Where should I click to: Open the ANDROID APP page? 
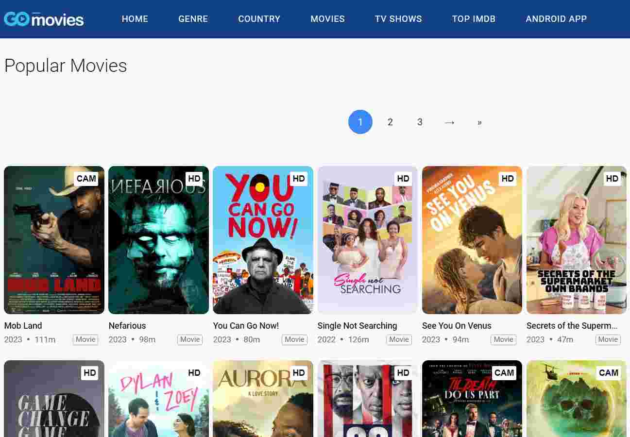556,19
